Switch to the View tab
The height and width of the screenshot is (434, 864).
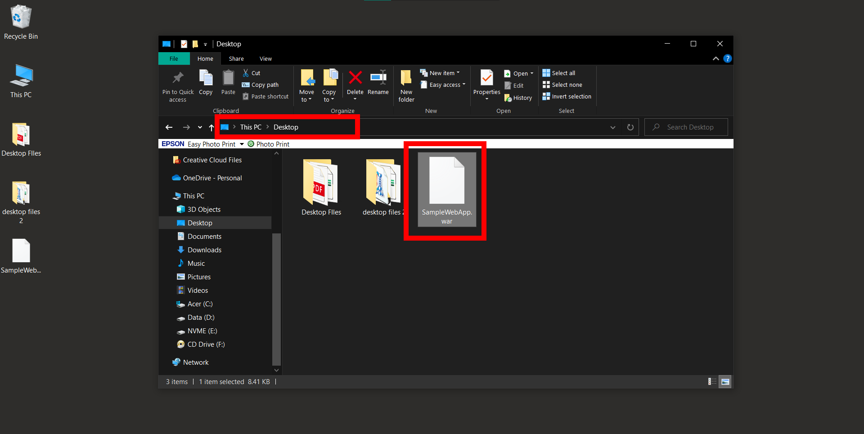pyautogui.click(x=265, y=58)
